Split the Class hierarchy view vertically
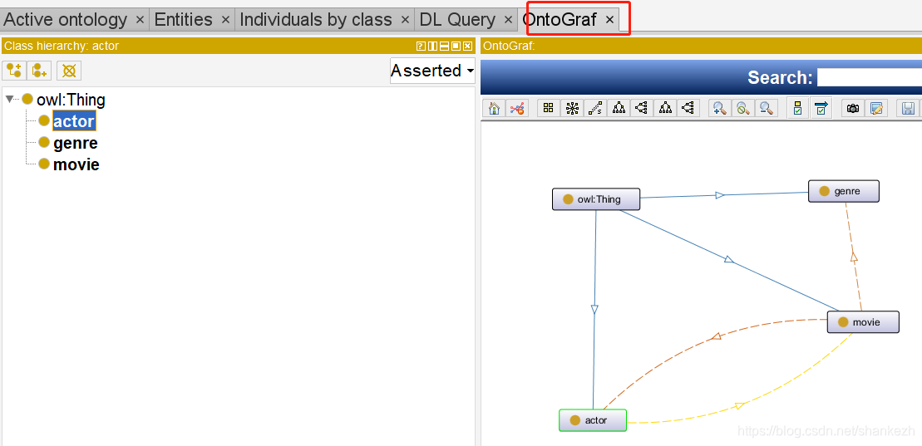Viewport: 922px width, 446px height. [x=432, y=46]
